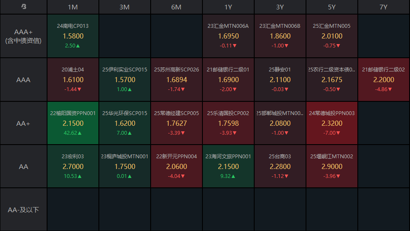Click the 21邮储银行二级02 cell
Screen dimensions: 410x231
pyautogui.click(x=383, y=80)
